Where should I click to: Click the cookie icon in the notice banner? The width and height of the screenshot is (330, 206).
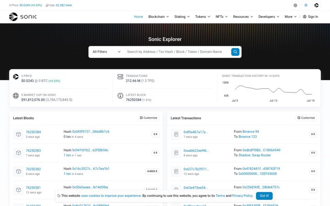click(x=59, y=196)
